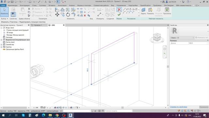Screen dimensions: 209x118
Task: Toggle the Properties palette button in the ribbon
Action: (13, 14)
